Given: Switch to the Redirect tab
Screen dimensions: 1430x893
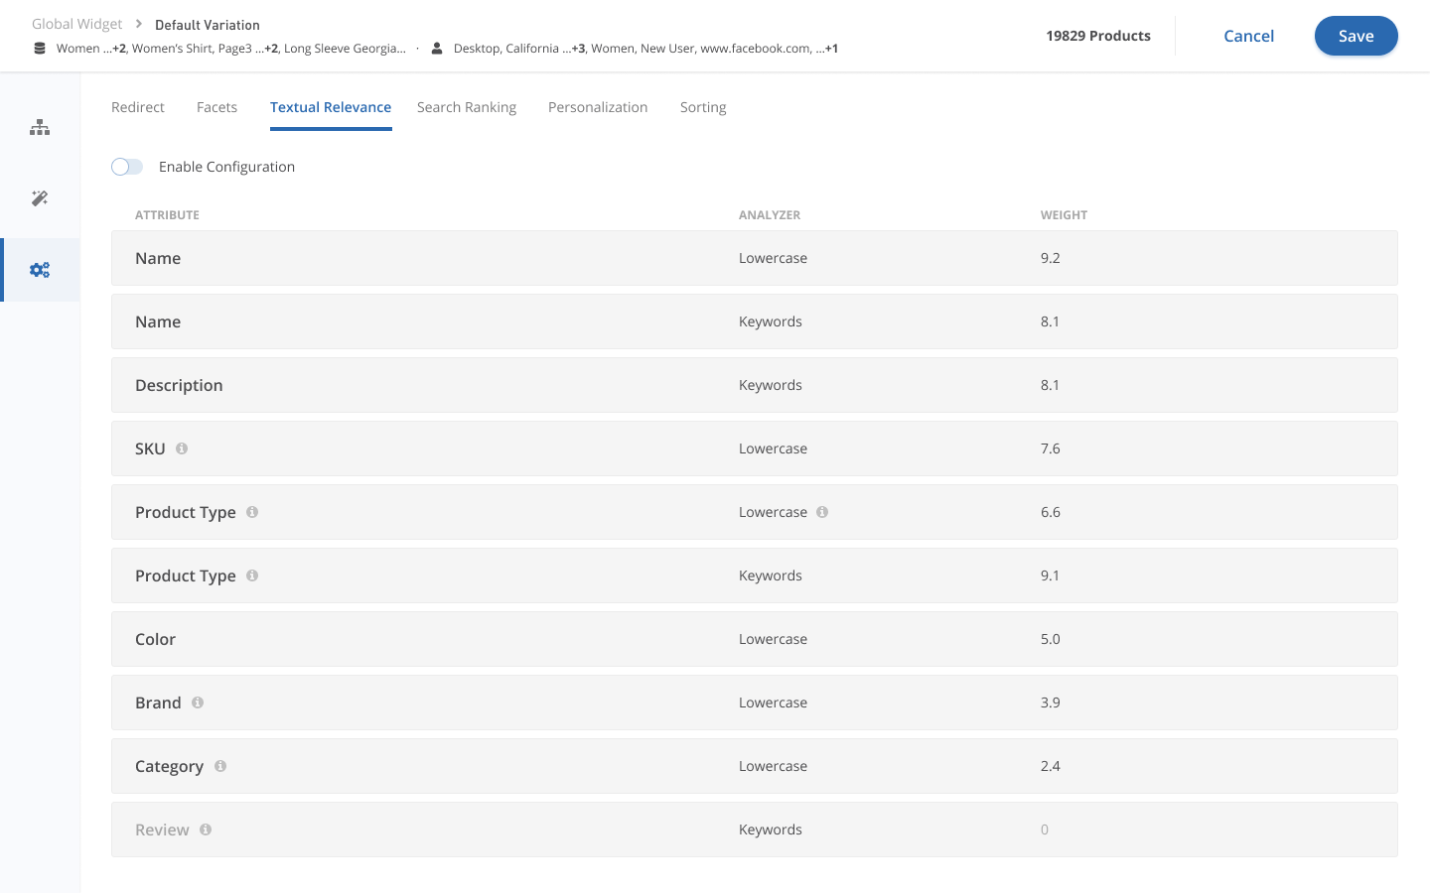Looking at the screenshot, I should (x=138, y=107).
